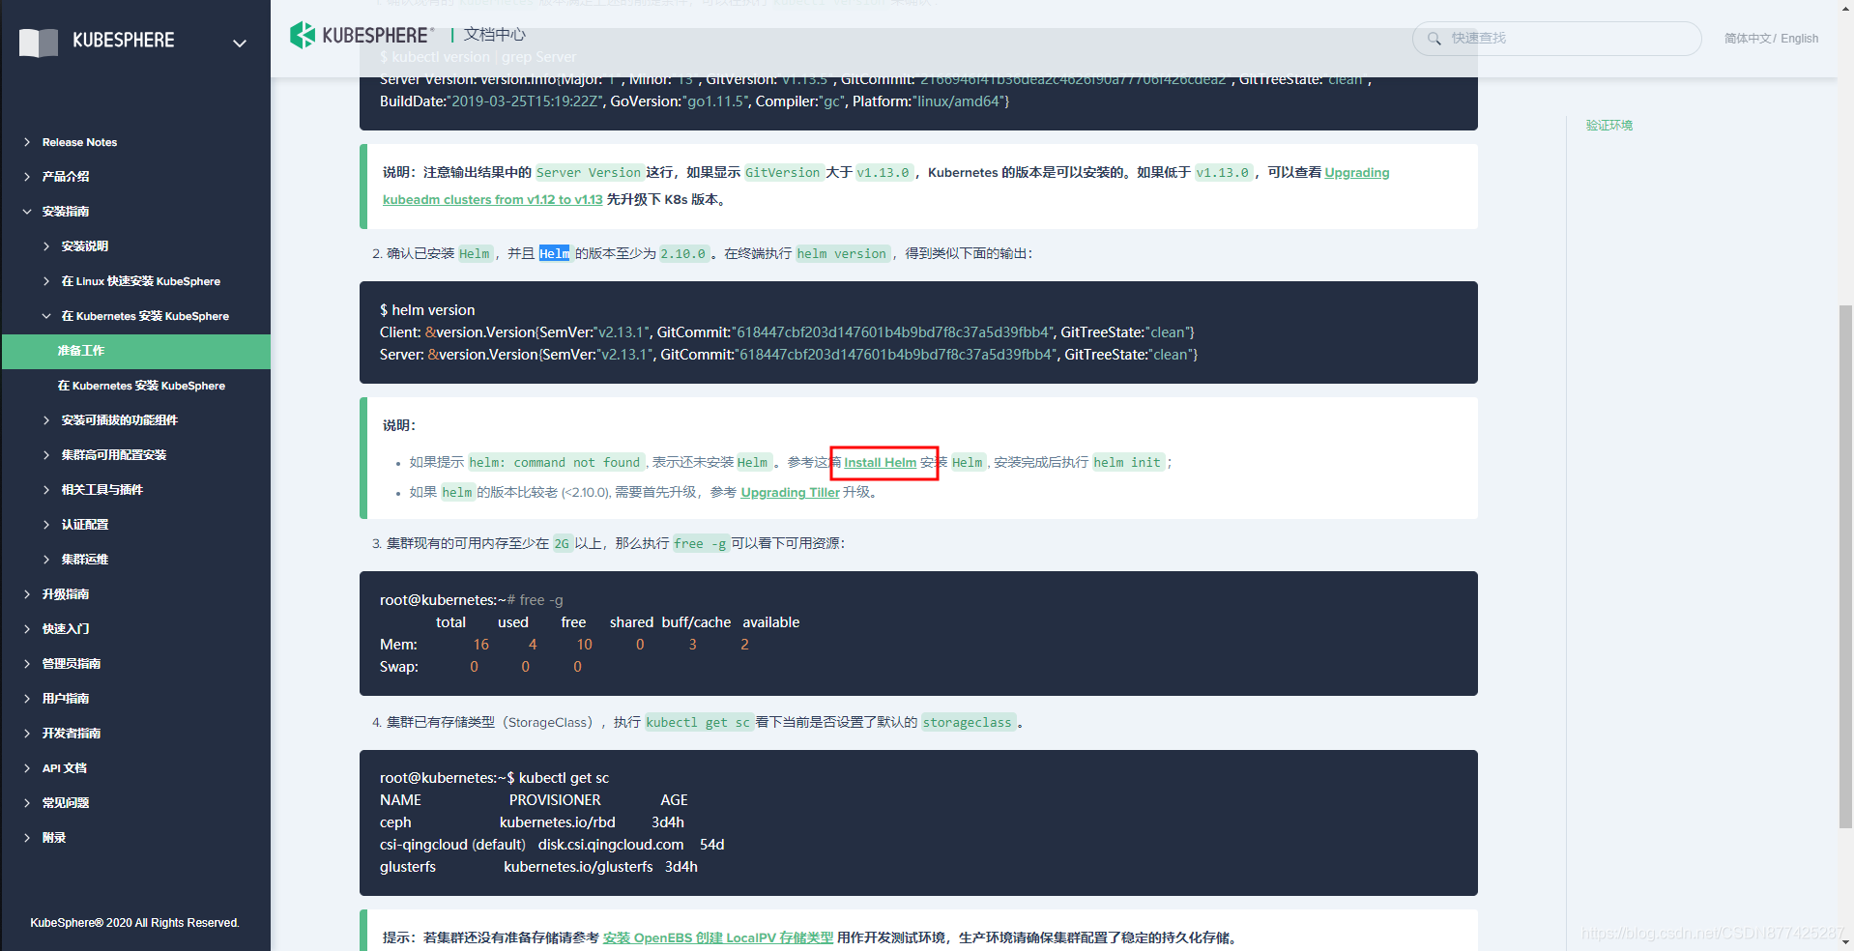Click the KubeSphere logo in the top header
This screenshot has height=951, width=1854.
[362, 35]
